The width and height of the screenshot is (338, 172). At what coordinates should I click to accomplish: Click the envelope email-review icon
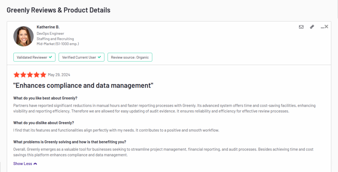301,27
